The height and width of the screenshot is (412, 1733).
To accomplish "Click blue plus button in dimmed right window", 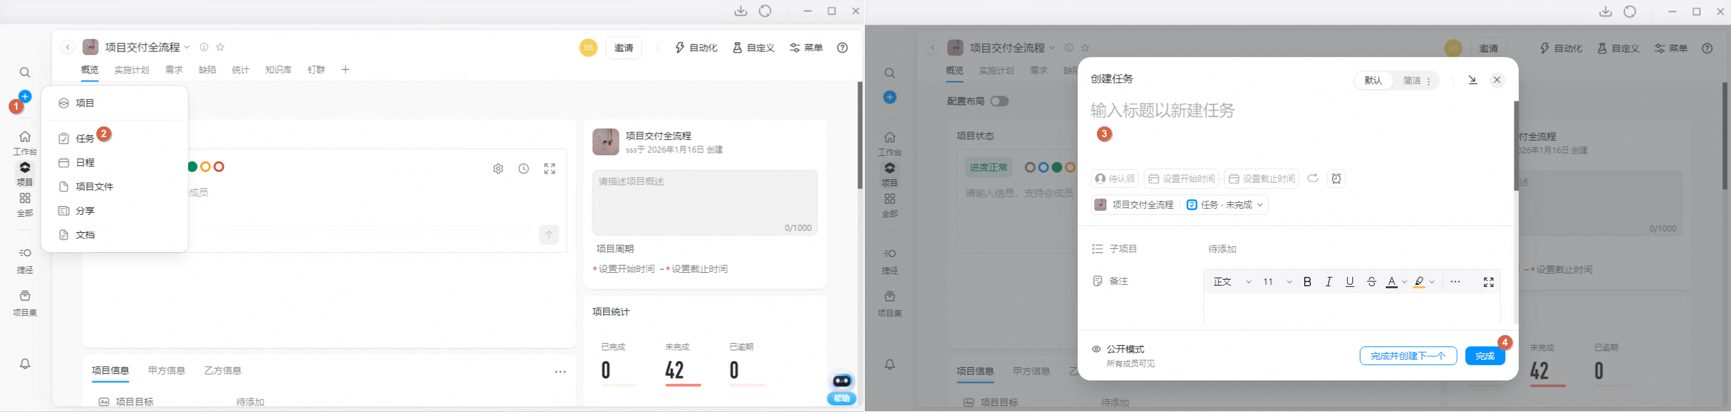I will click(890, 98).
